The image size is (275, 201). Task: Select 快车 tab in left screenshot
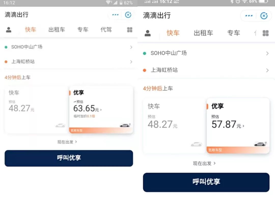point(31,29)
